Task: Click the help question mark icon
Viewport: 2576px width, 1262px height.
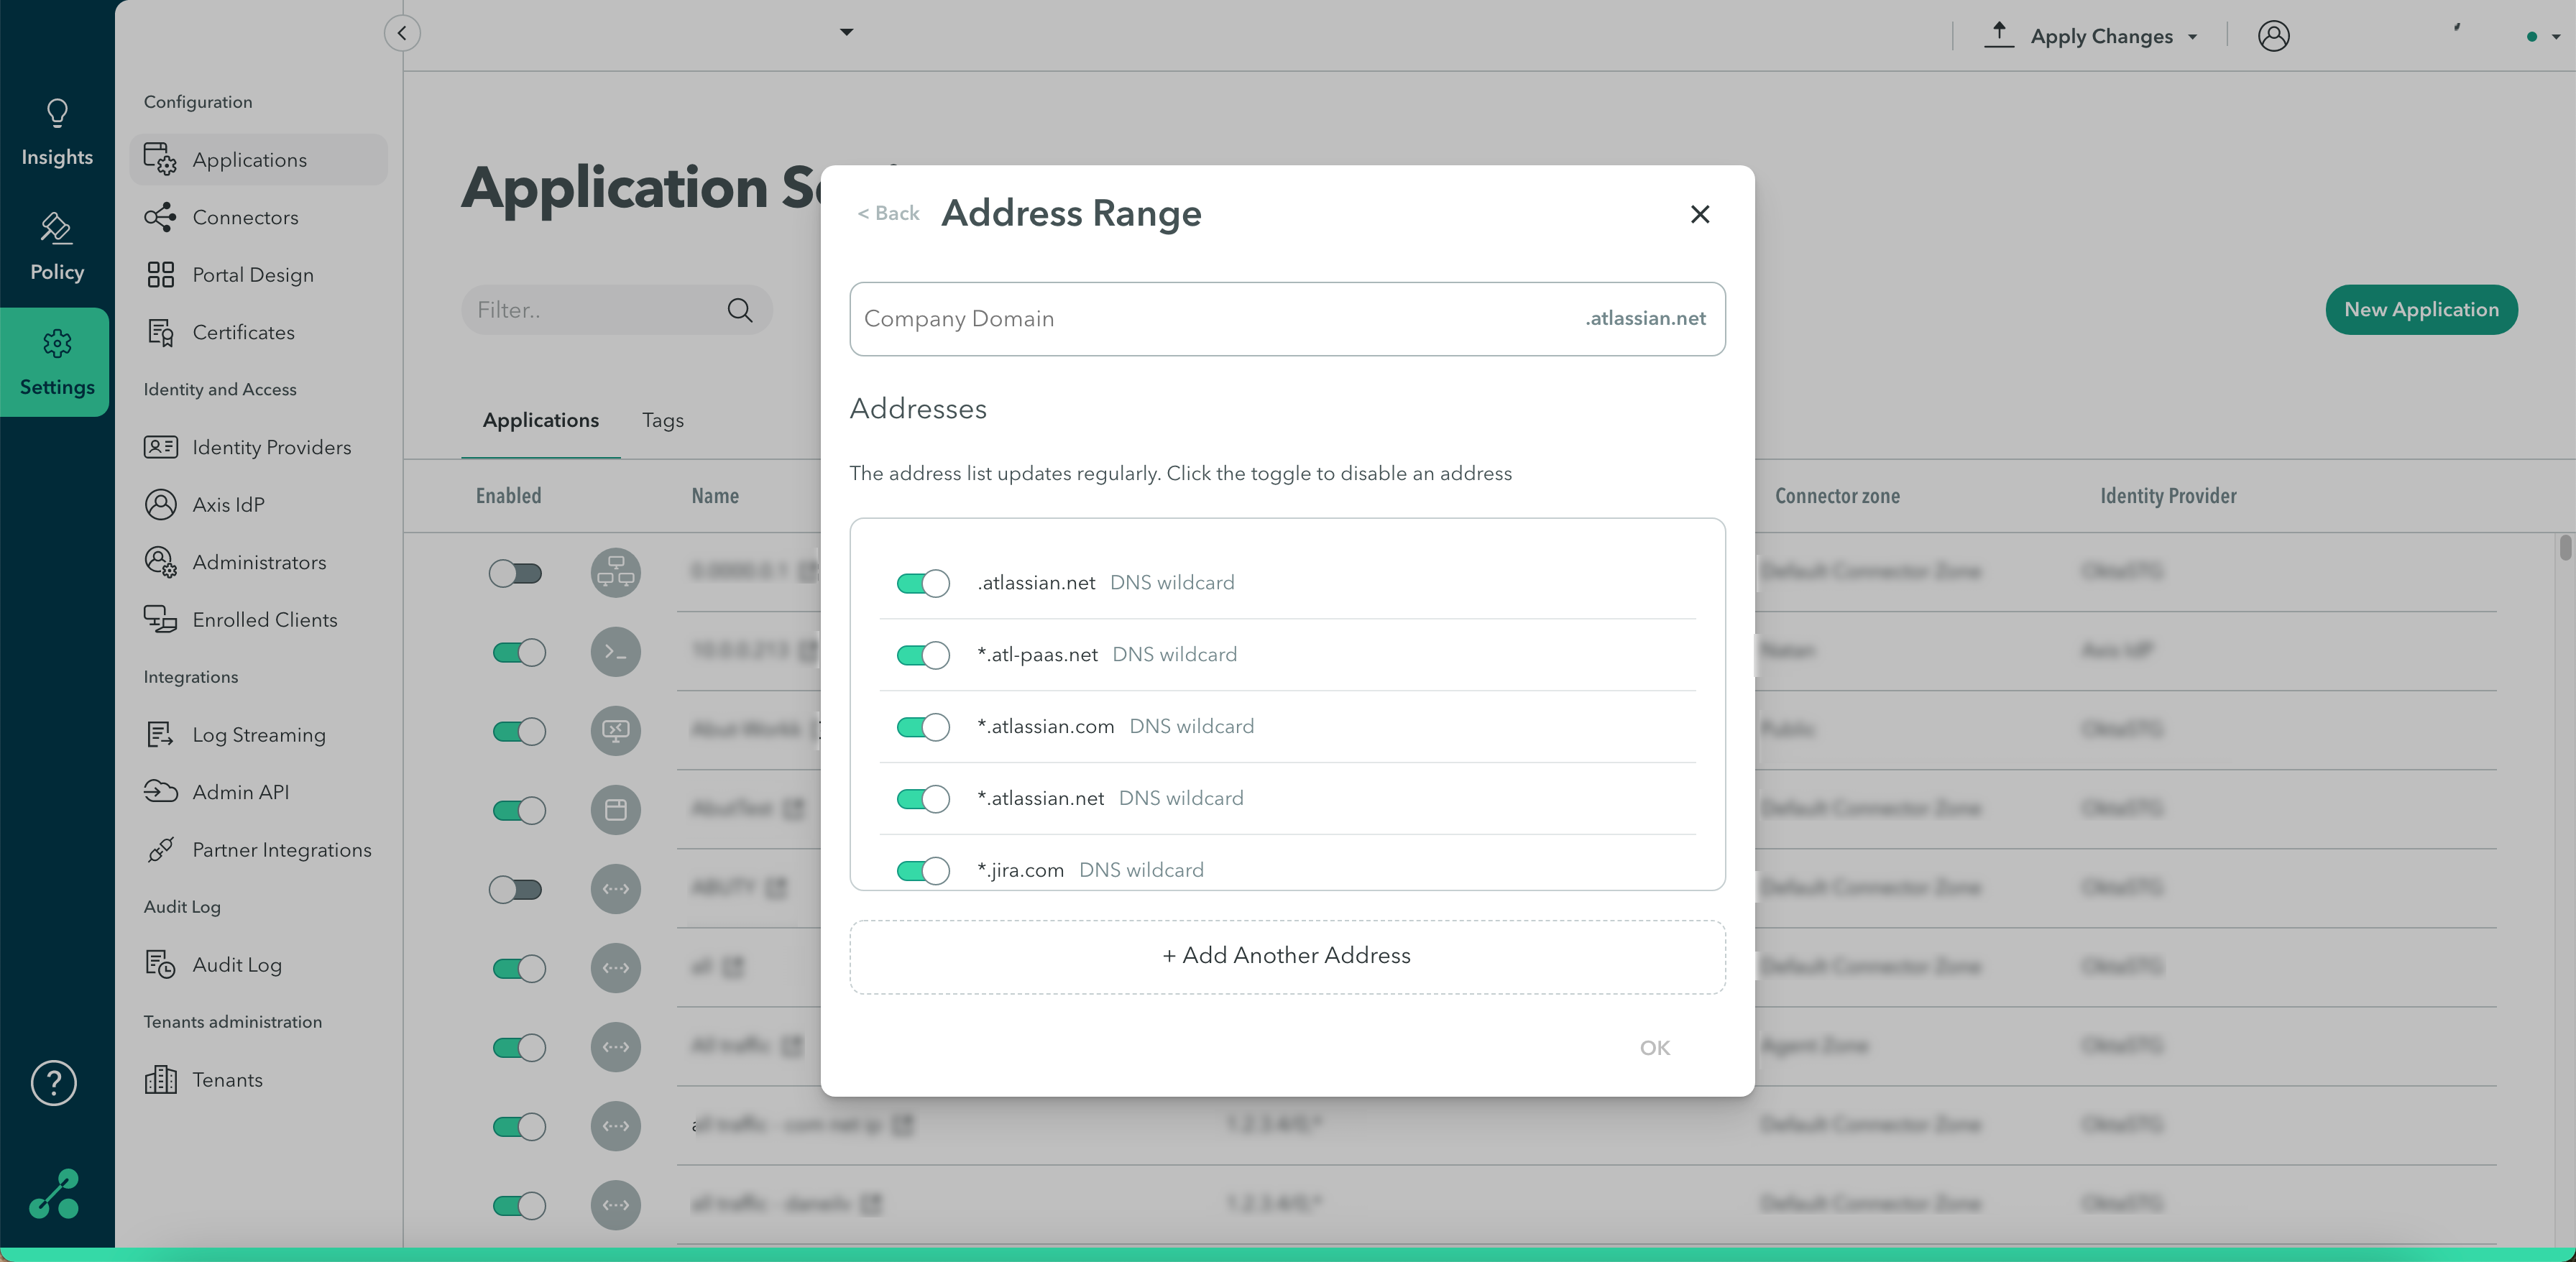Action: (54, 1082)
